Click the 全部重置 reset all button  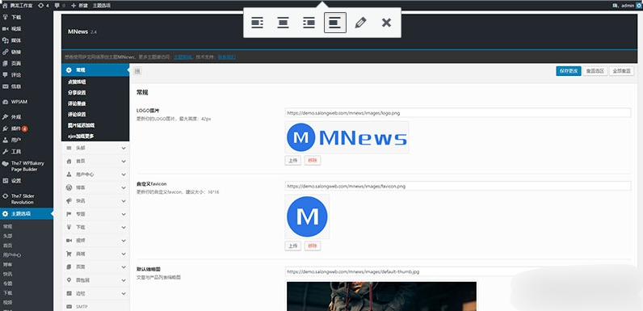pos(622,71)
